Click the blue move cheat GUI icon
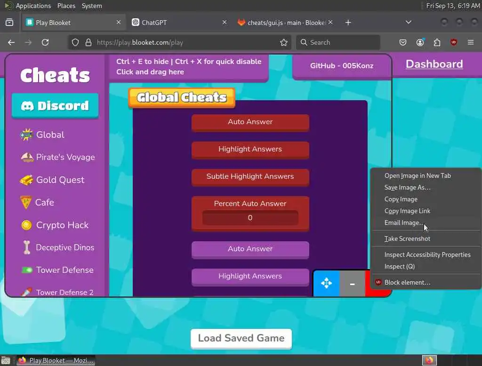The height and width of the screenshot is (366, 482). pos(327,283)
